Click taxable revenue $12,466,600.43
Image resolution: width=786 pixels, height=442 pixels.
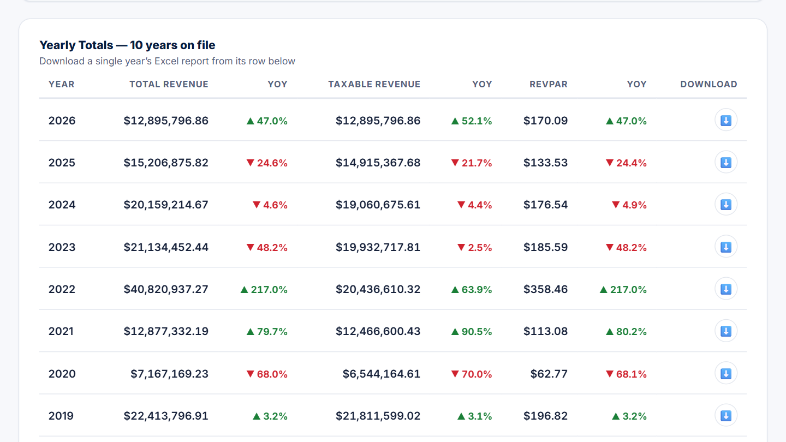click(x=378, y=331)
